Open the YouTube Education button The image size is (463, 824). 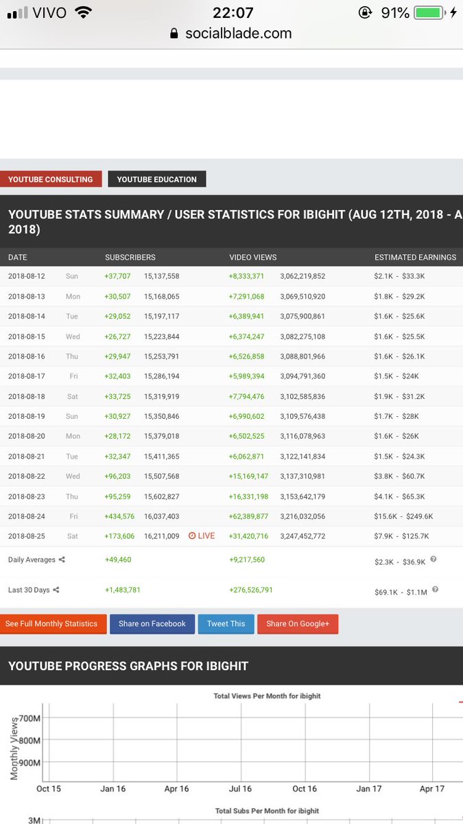(157, 179)
